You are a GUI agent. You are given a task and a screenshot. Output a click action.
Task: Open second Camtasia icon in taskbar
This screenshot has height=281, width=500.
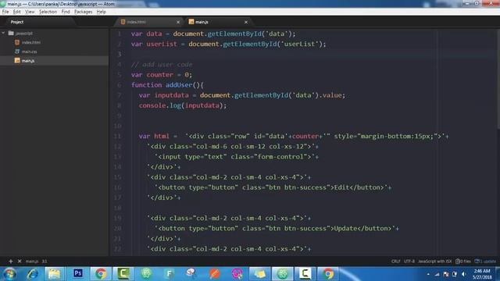[x=305, y=274]
